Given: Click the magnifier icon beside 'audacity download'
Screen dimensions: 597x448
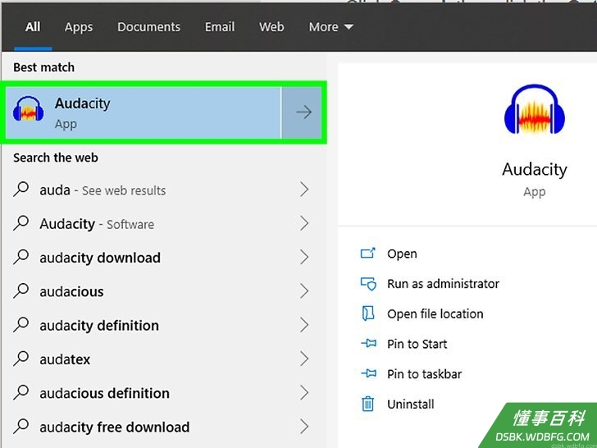Looking at the screenshot, I should (x=21, y=257).
